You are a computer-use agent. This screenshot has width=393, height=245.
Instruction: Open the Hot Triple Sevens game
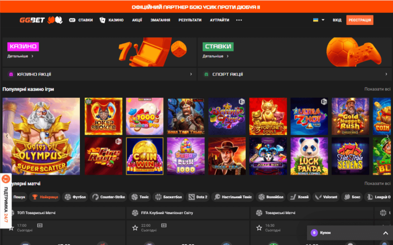click(x=350, y=156)
